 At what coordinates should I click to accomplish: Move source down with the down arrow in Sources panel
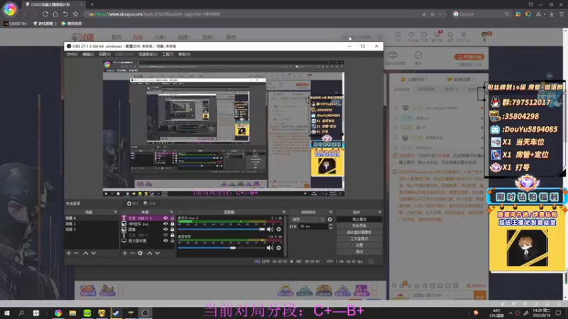click(x=157, y=253)
